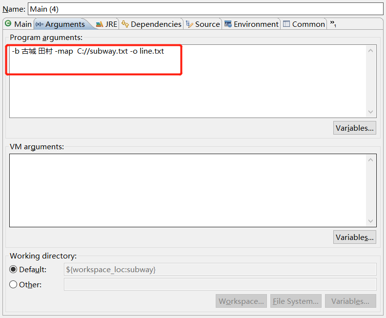Click the green Main tab icon
386x318 pixels.
pyautogui.click(x=8, y=23)
